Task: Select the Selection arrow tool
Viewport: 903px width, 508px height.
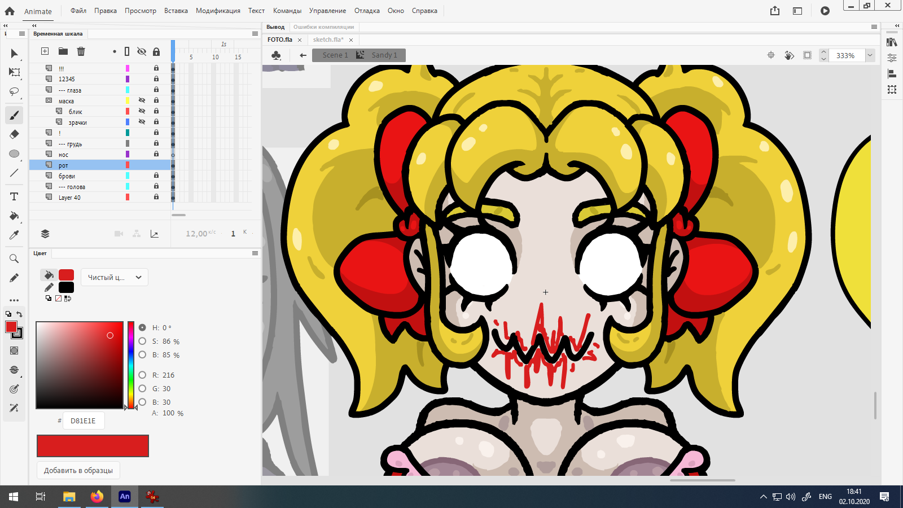Action: point(14,54)
